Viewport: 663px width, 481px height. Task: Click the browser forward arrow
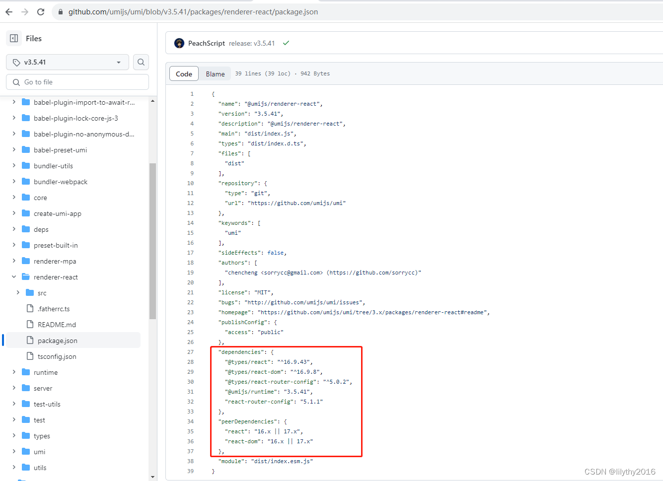click(x=25, y=12)
